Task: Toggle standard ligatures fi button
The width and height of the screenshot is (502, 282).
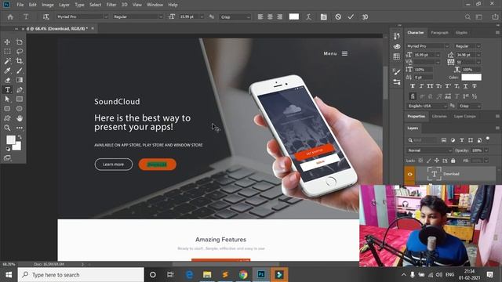Action: click(413, 96)
